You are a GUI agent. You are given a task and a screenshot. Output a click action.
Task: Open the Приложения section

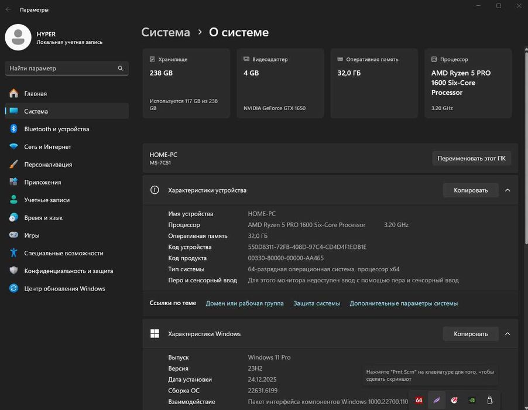click(x=67, y=182)
